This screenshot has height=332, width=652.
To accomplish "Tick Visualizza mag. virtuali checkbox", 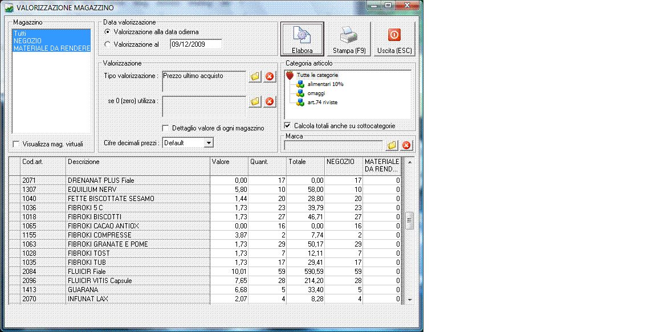I will [16, 144].
